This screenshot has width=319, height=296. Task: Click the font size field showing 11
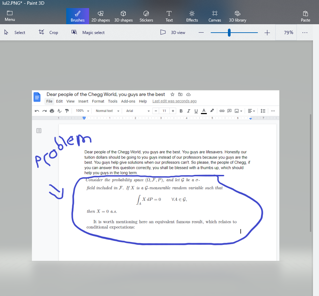pos(164,111)
